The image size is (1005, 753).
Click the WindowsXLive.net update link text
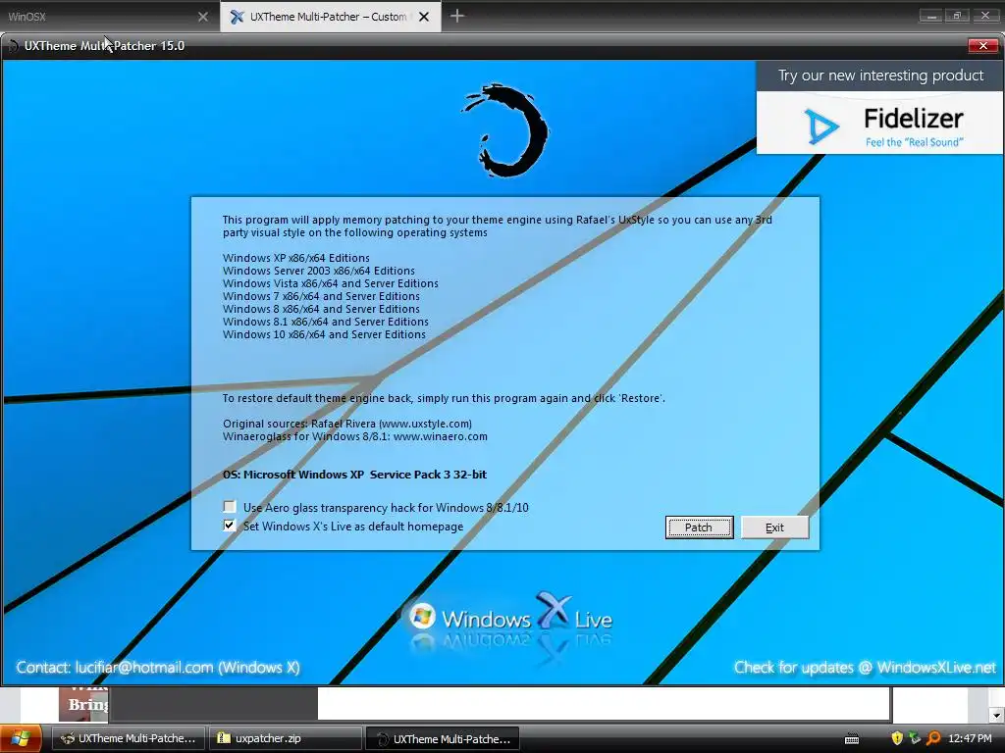pyautogui.click(x=935, y=667)
